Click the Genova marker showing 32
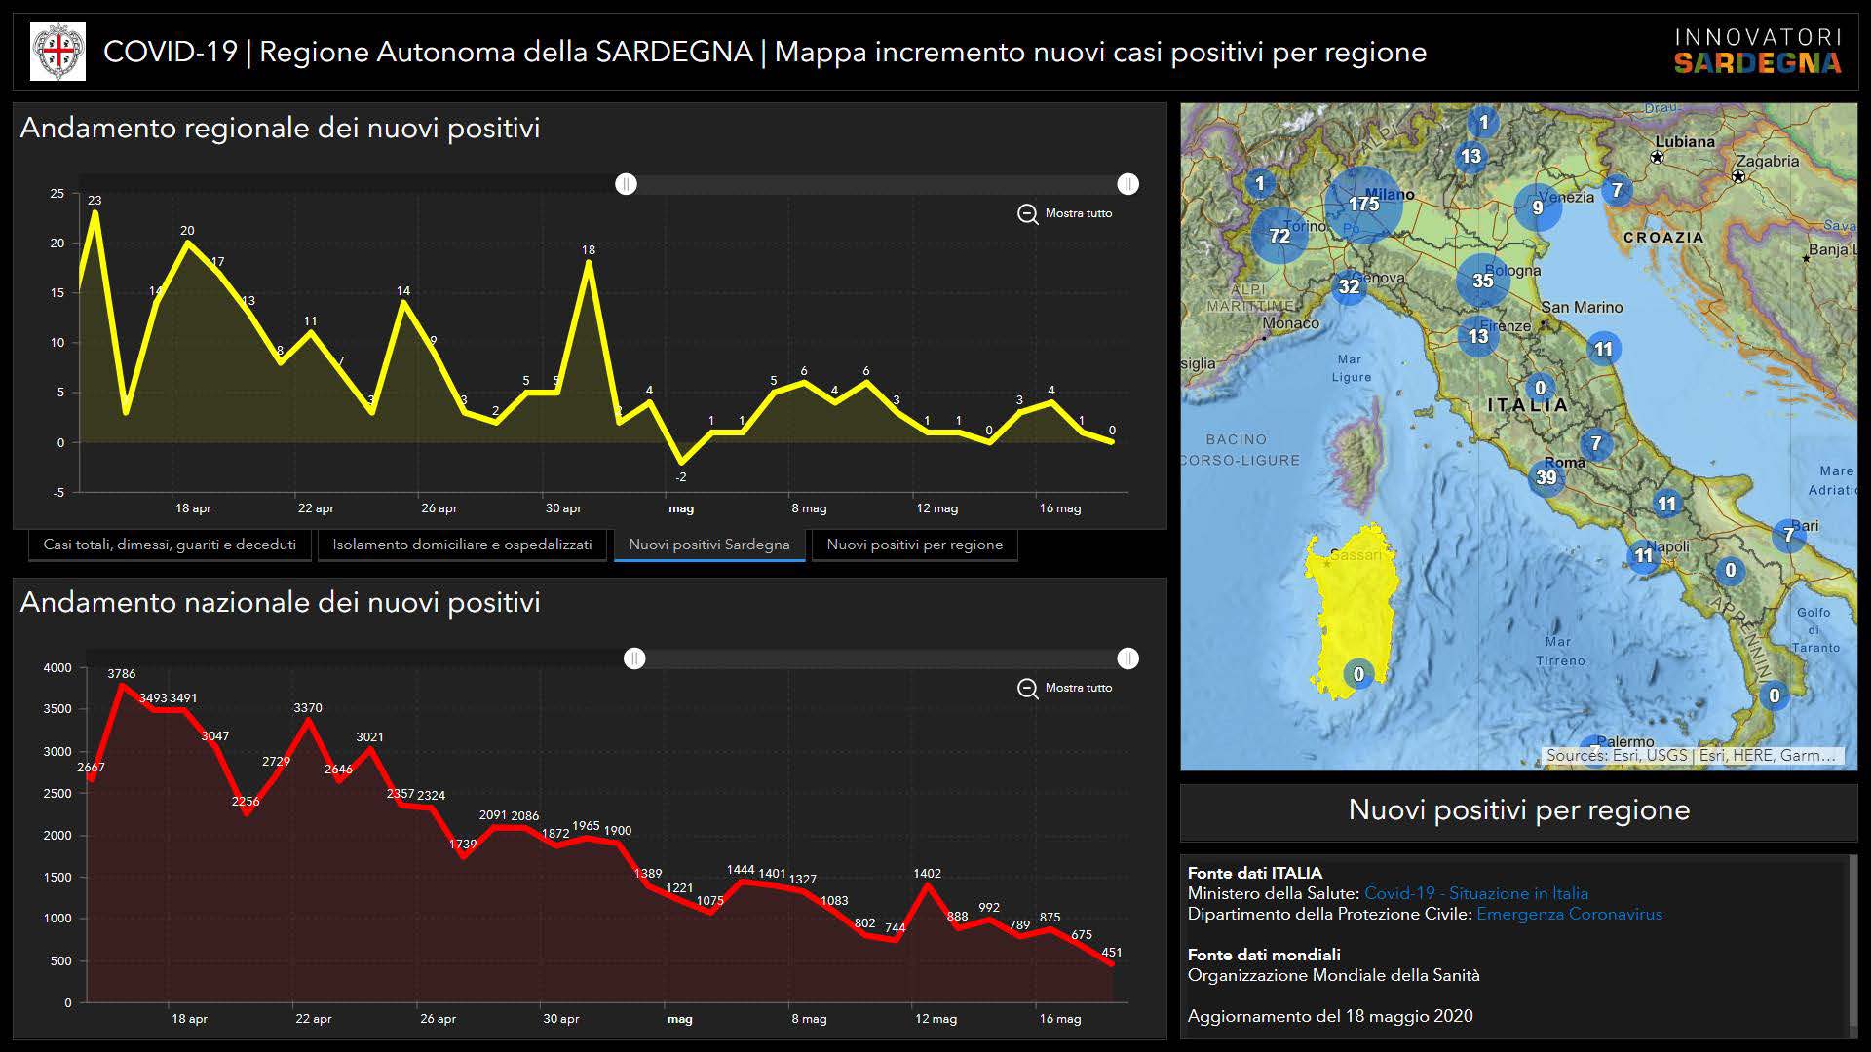The image size is (1871, 1052). [1349, 286]
